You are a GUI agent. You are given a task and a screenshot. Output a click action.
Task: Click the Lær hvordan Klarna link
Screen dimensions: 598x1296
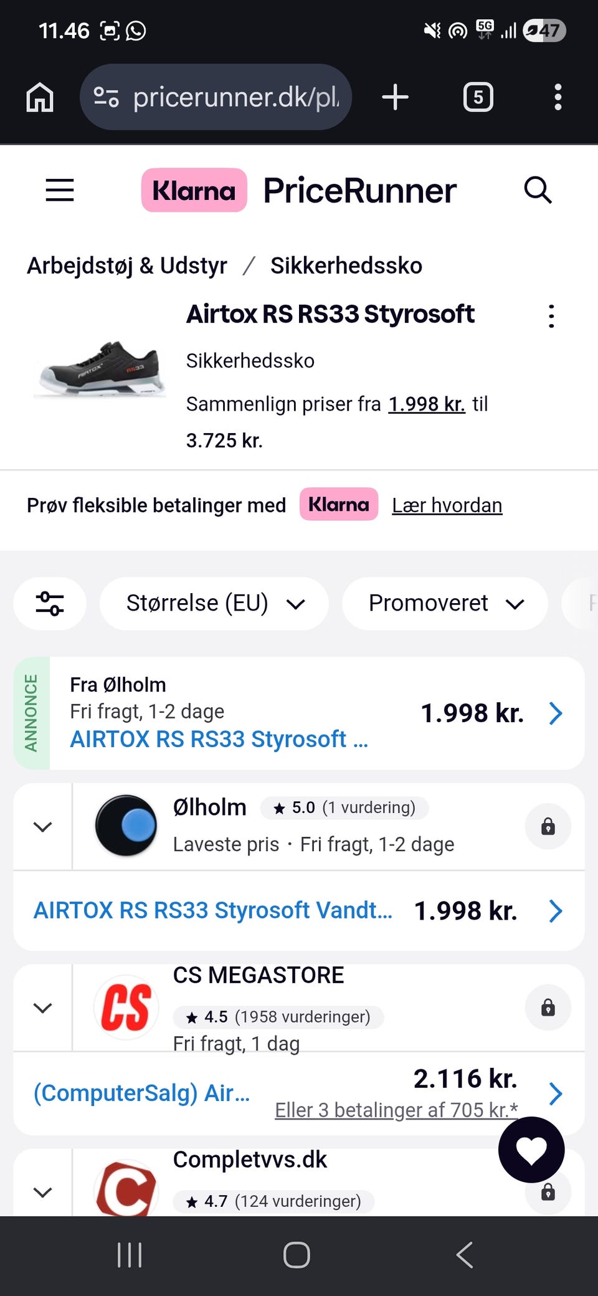pos(447,505)
